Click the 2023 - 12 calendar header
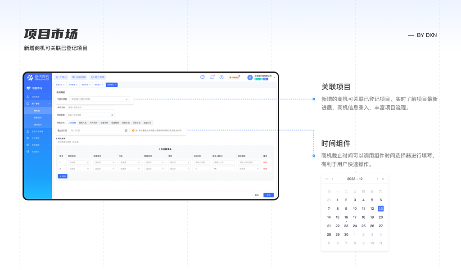This screenshot has height=270, width=461. click(x=355, y=179)
